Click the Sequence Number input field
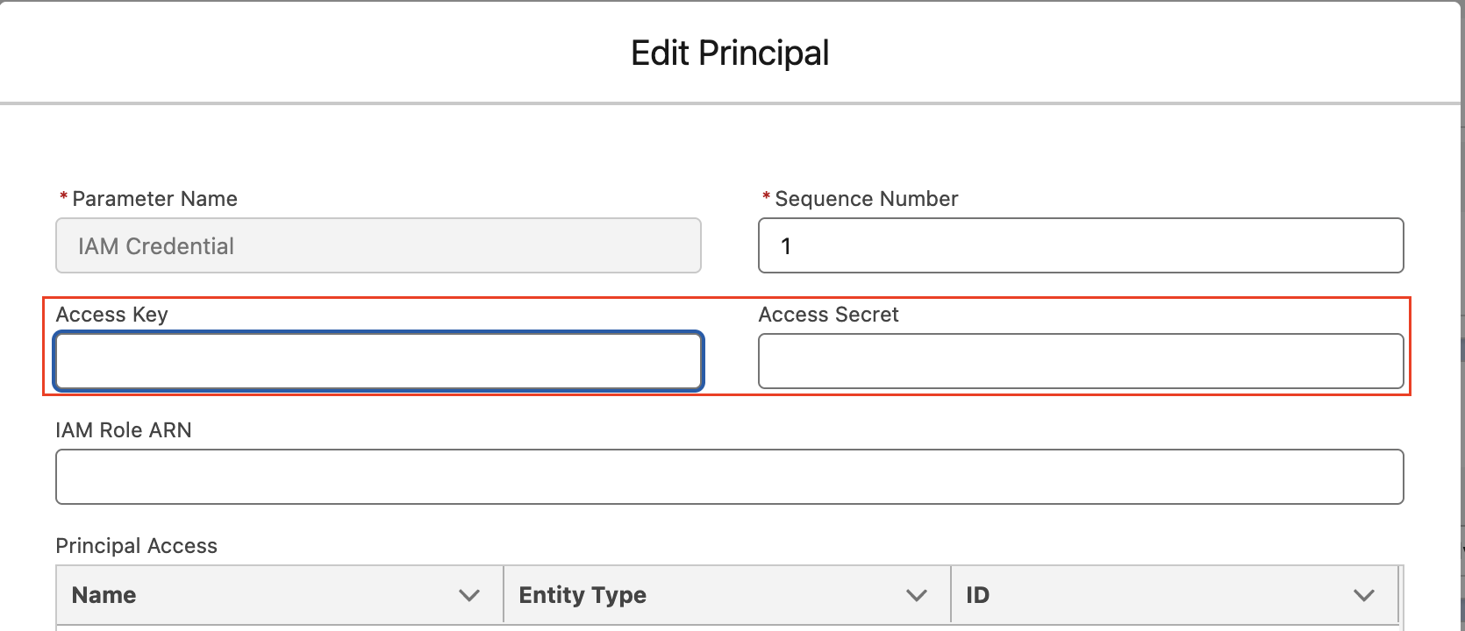This screenshot has height=631, width=1465. pos(1081,245)
